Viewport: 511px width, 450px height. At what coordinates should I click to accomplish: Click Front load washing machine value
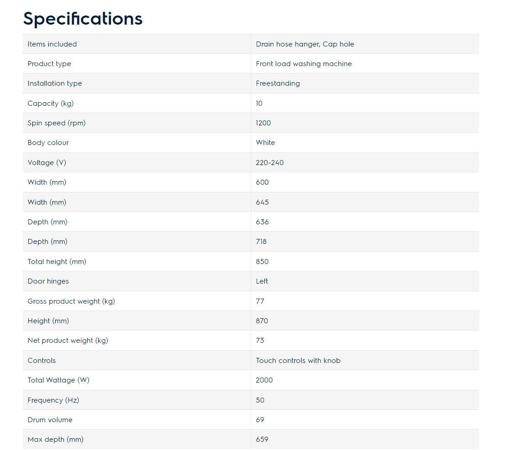tap(304, 64)
